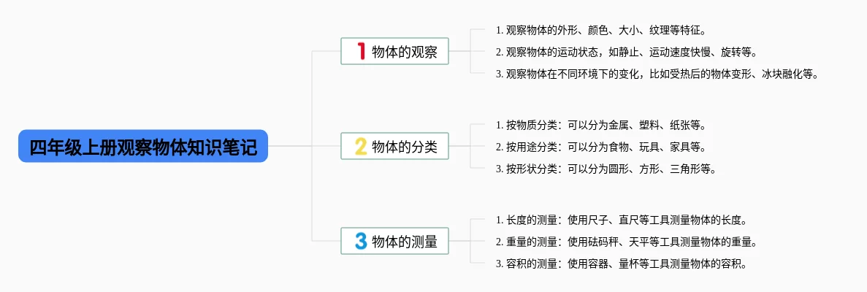
Task: Select the 物体的分类 topic label
Action: 405,146
